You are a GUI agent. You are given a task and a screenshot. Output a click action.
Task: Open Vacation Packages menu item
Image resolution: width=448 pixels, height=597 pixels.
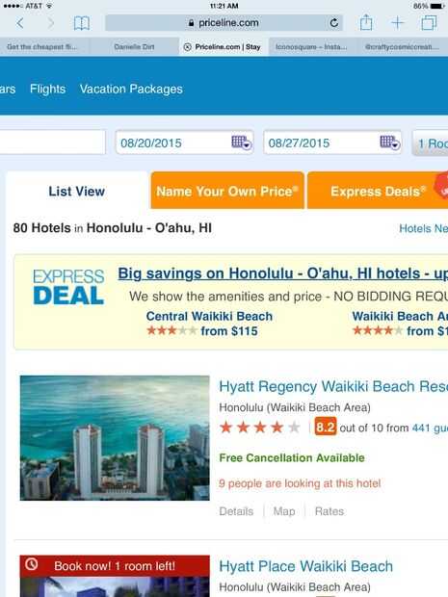(131, 90)
